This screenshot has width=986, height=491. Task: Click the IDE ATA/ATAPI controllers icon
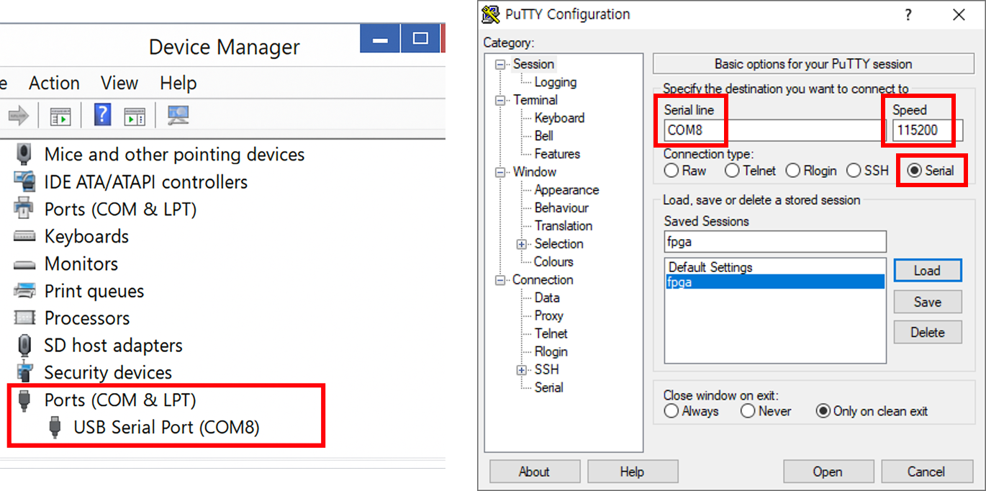24,181
